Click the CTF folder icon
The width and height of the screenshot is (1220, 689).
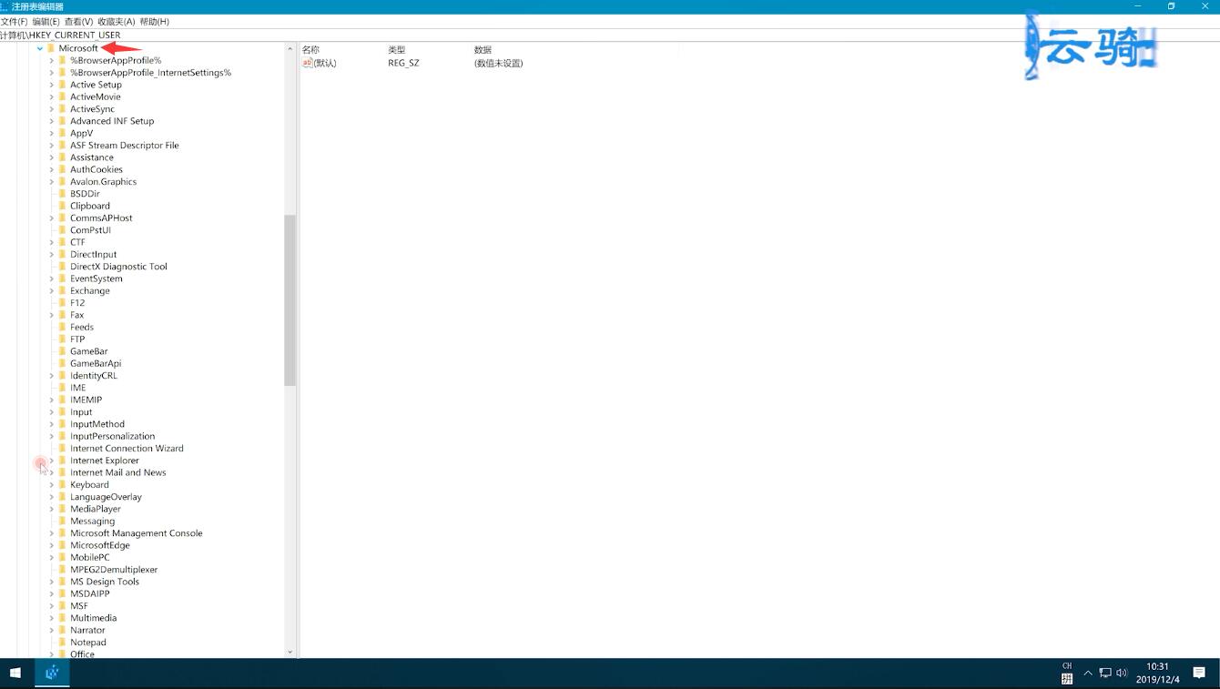(x=63, y=242)
